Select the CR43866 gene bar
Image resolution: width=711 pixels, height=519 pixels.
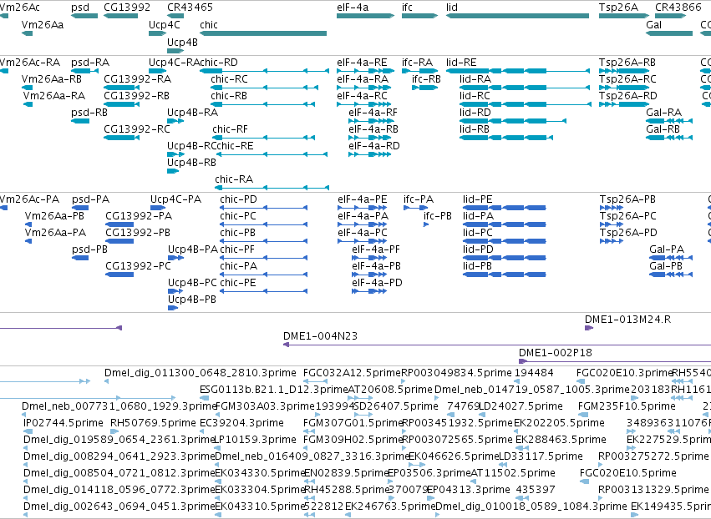pyautogui.click(x=671, y=16)
